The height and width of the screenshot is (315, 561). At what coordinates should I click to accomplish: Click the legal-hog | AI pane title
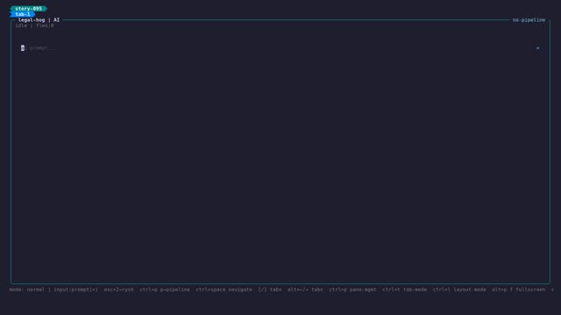39,20
